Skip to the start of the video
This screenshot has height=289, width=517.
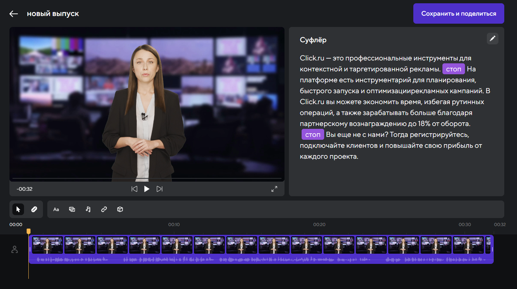(x=134, y=189)
